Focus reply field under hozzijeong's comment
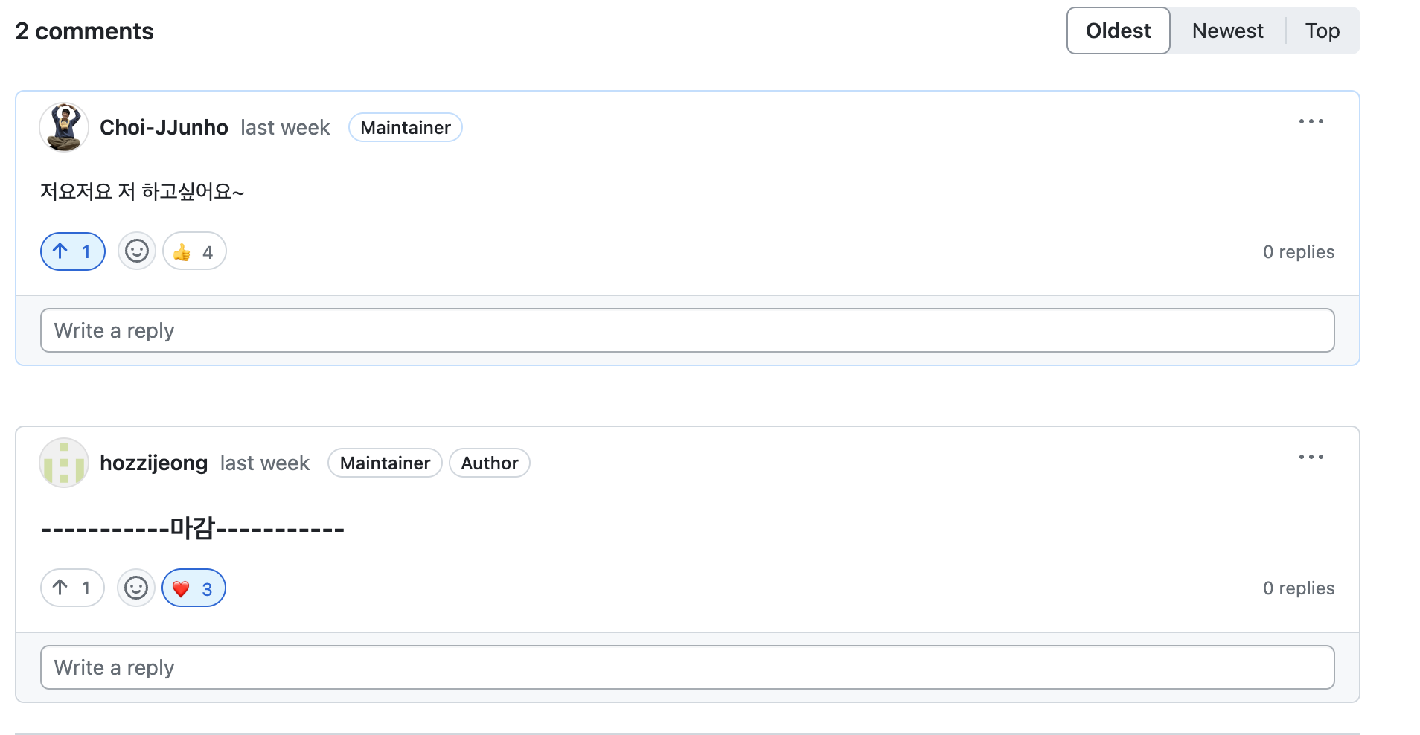Image resolution: width=1420 pixels, height=735 pixels. pyautogui.click(x=687, y=667)
